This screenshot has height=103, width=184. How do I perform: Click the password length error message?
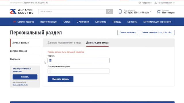[66, 52]
